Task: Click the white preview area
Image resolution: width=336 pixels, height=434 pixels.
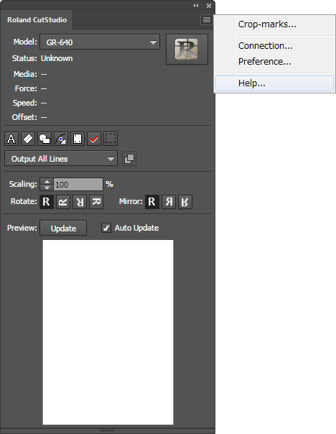Action: (108, 332)
